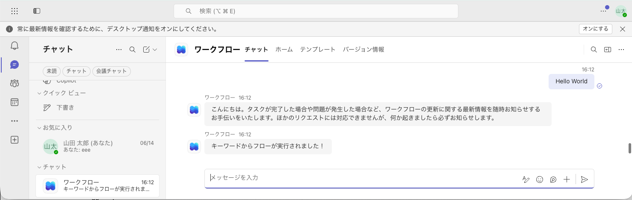Filter chats by 会議チャット
The width and height of the screenshot is (632, 200).
pos(112,71)
